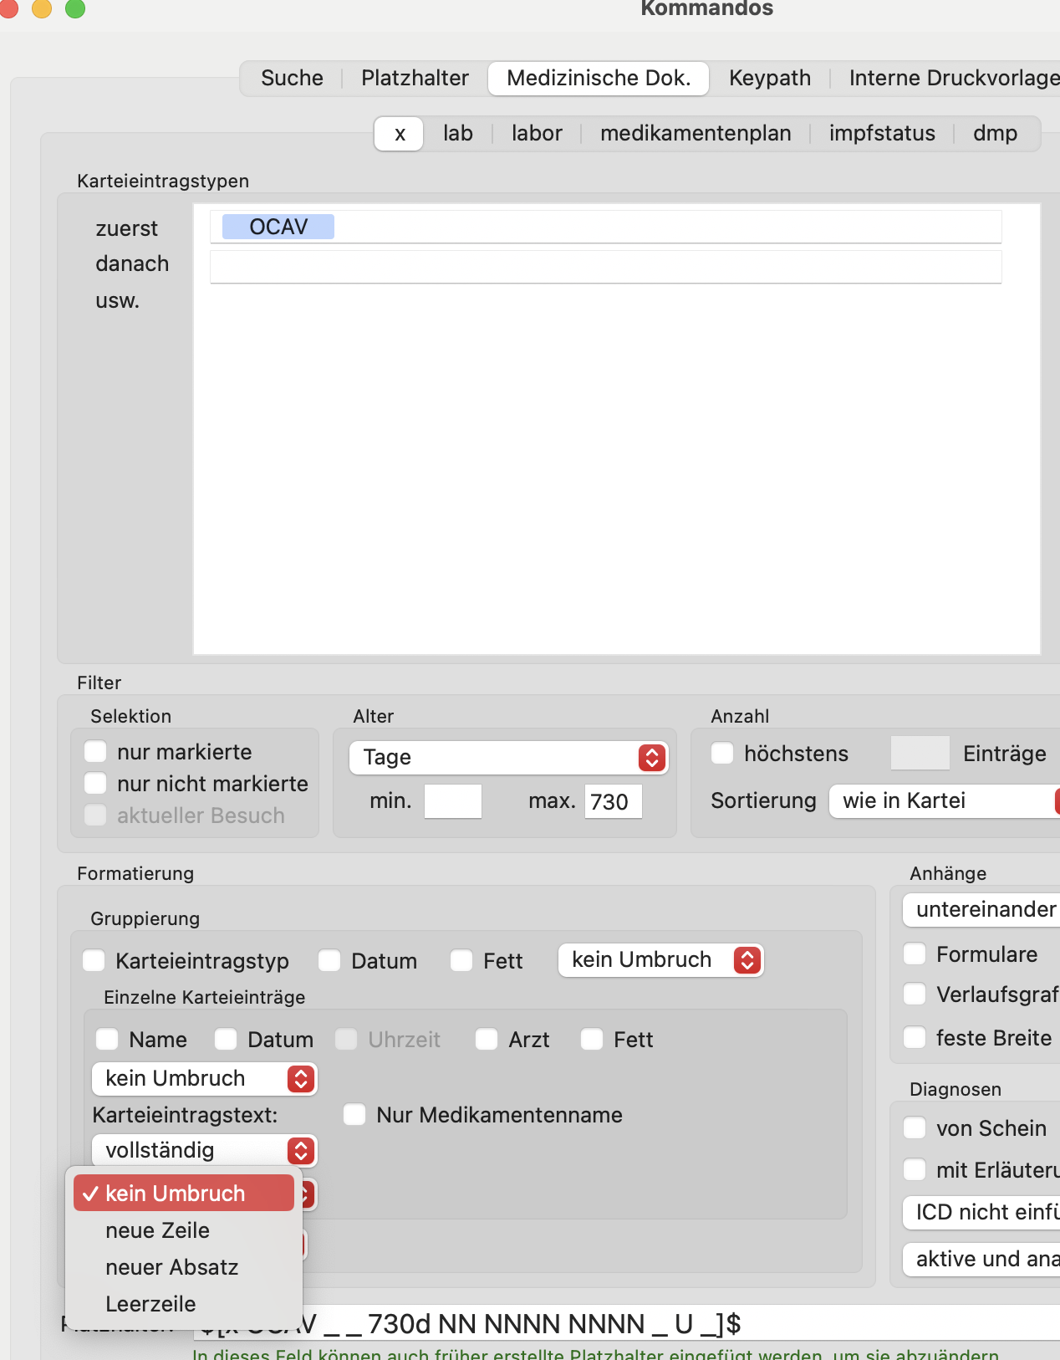Toggle the Verlaufsgrafik checkbox
The width and height of the screenshot is (1060, 1360).
pyautogui.click(x=915, y=994)
